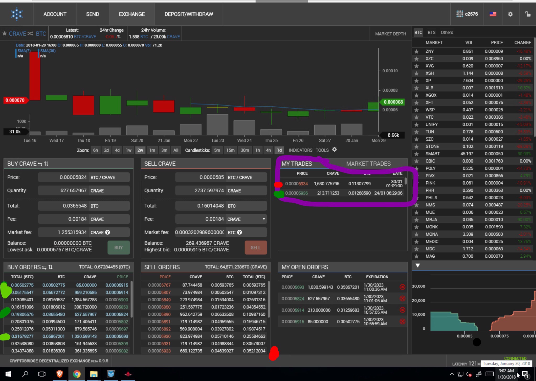This screenshot has width=536, height=381.
Task: Switch market list to Others tab
Action: click(x=447, y=33)
